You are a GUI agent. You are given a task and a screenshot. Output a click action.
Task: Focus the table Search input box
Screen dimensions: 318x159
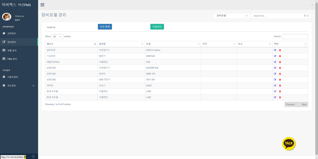tap(295, 36)
